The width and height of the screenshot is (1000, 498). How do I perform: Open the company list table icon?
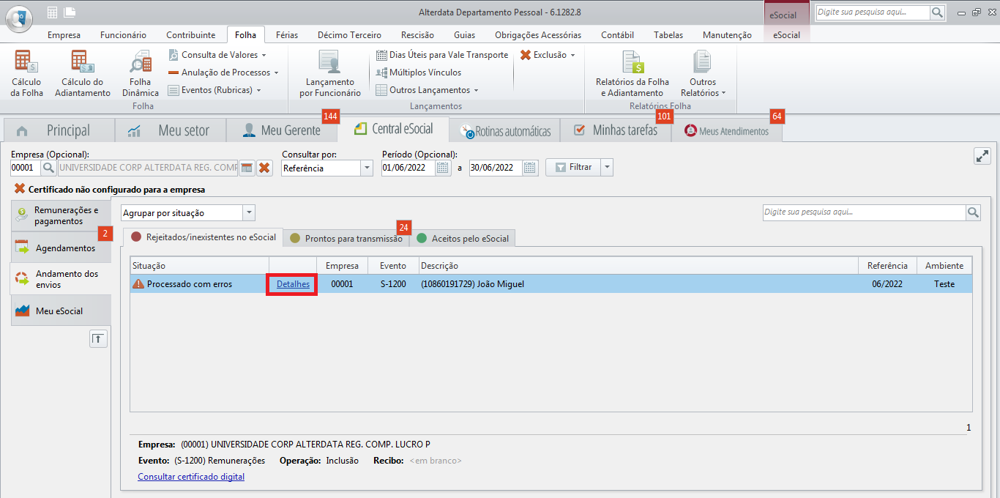(247, 168)
